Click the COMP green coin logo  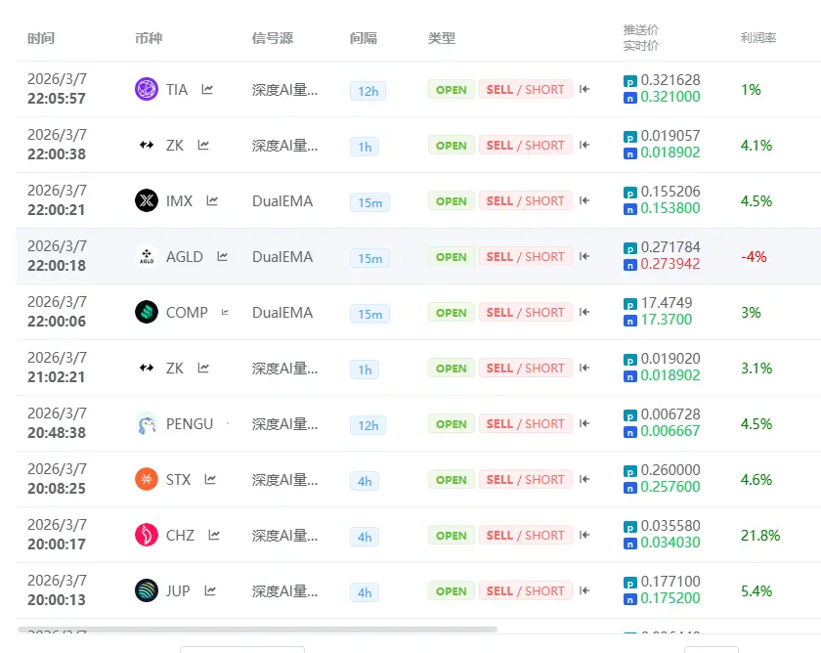[147, 312]
